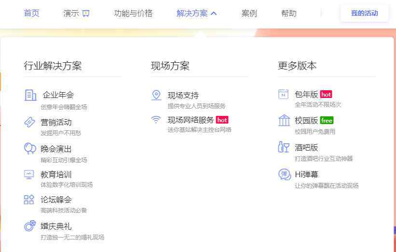Open the 帮助 help page

click(289, 14)
